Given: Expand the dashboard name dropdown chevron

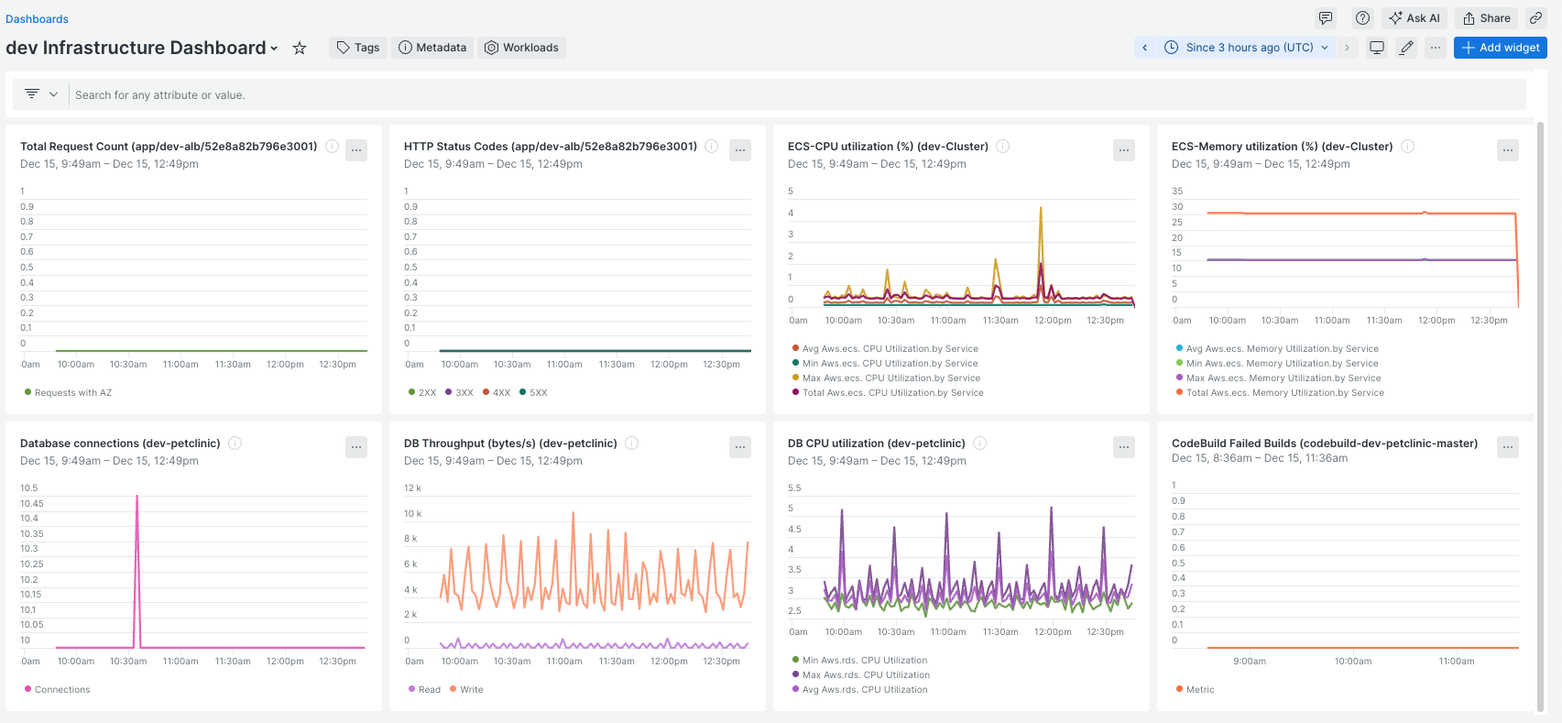Looking at the screenshot, I should [274, 49].
